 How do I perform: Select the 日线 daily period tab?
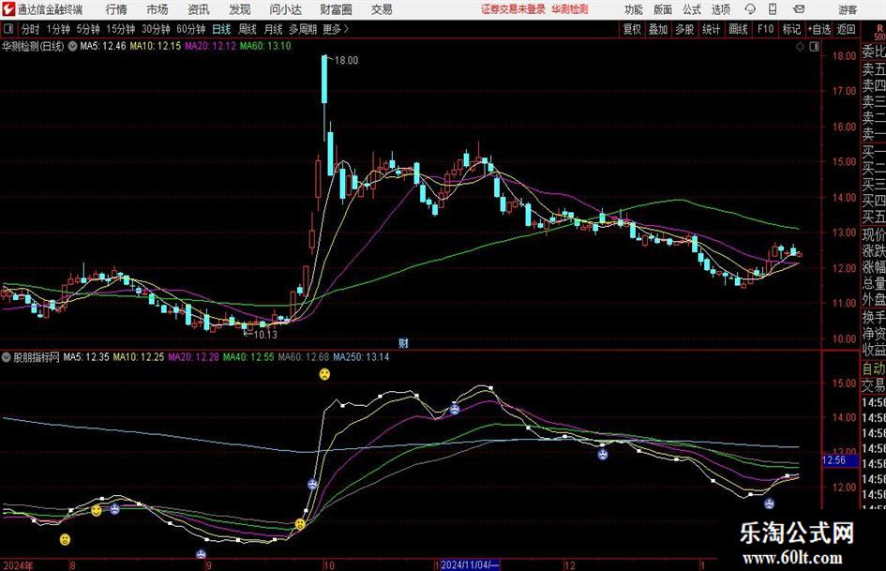pos(221,29)
